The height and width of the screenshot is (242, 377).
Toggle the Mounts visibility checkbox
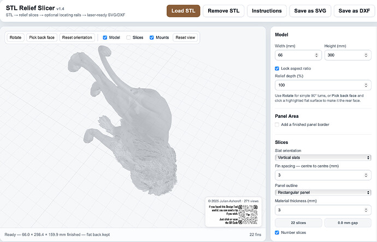tap(152, 38)
